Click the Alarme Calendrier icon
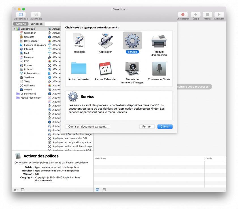 [105, 69]
